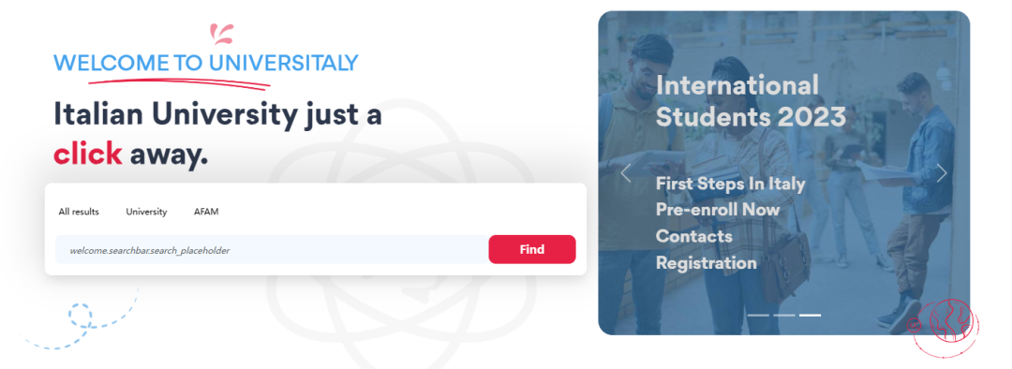Select the second carousel slide indicator

(x=784, y=315)
